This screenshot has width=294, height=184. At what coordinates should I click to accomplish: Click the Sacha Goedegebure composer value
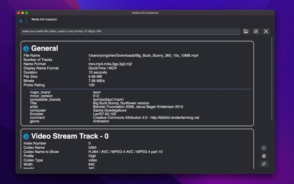tap(110, 110)
